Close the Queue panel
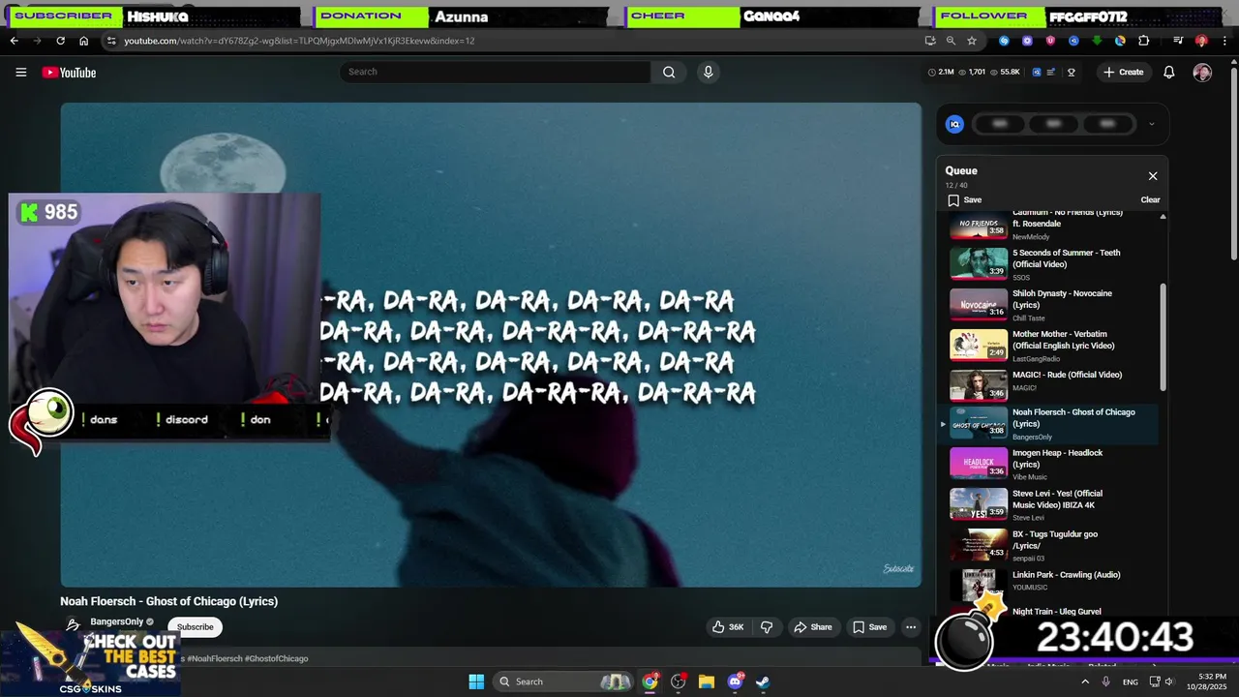Screen dimensions: 1239x697 pyautogui.click(x=1153, y=176)
